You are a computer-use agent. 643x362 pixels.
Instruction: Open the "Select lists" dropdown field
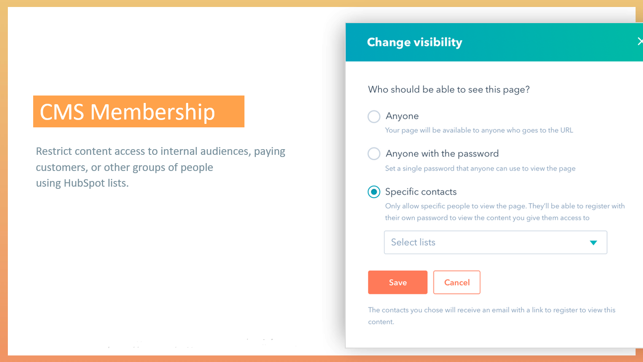coord(495,242)
